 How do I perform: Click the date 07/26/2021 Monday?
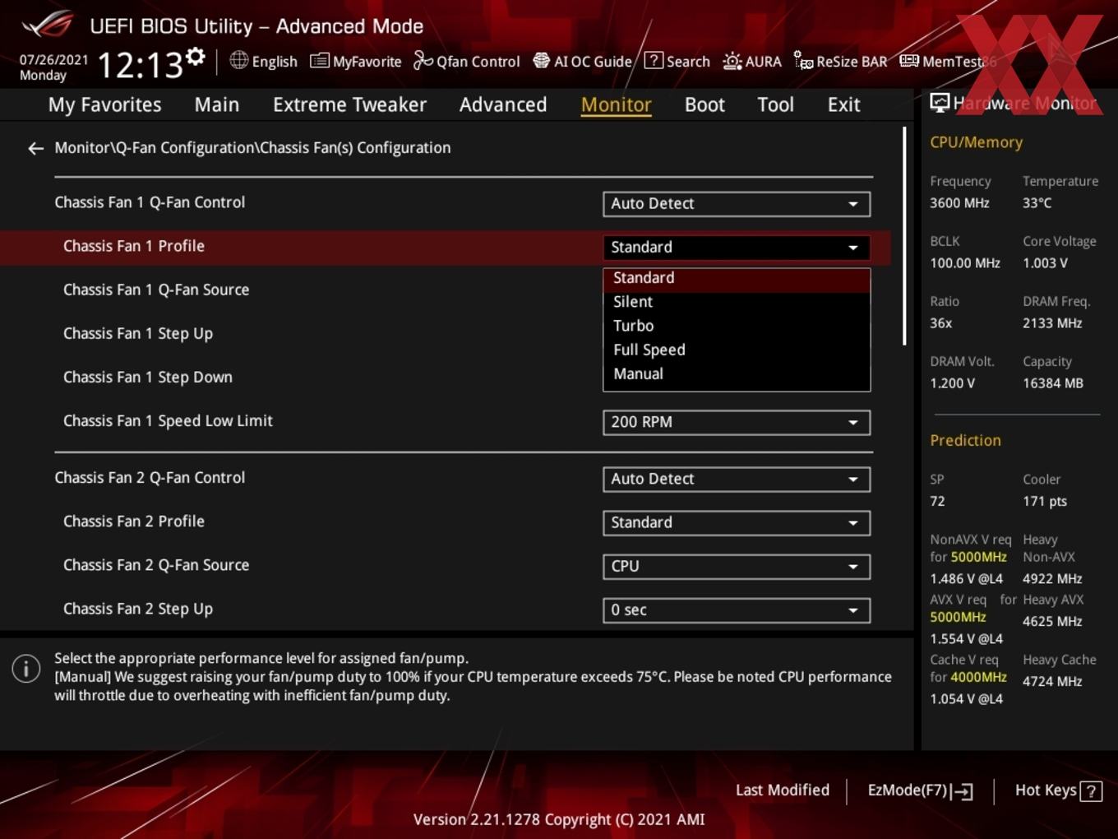53,67
